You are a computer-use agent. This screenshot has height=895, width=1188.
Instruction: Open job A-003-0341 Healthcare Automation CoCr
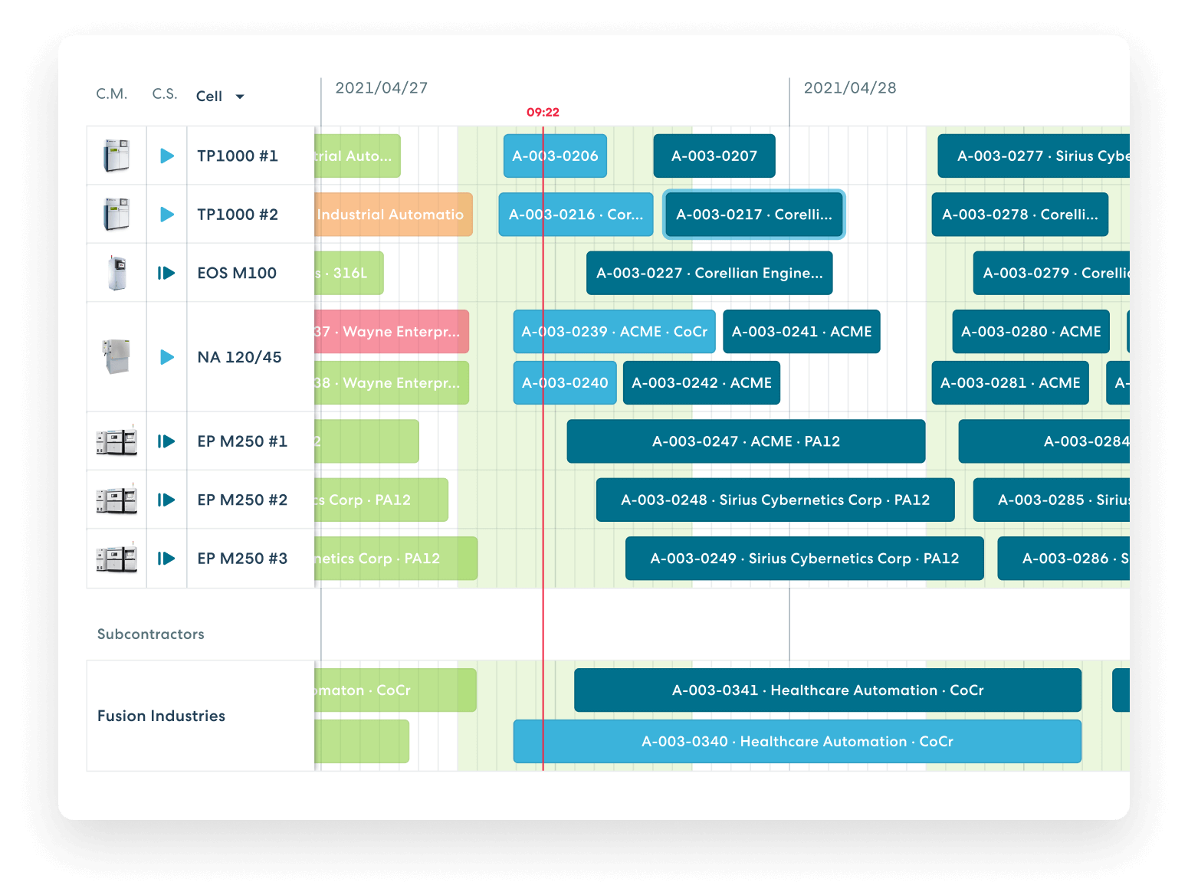pos(828,690)
